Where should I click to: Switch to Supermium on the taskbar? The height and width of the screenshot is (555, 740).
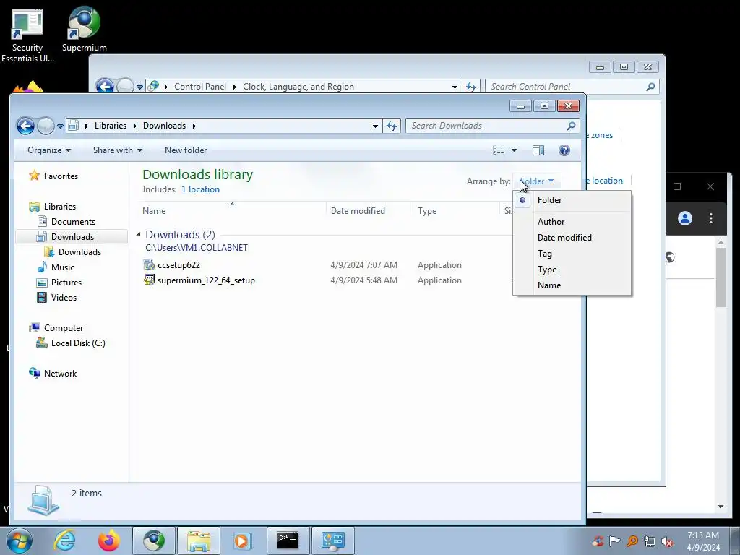154,541
